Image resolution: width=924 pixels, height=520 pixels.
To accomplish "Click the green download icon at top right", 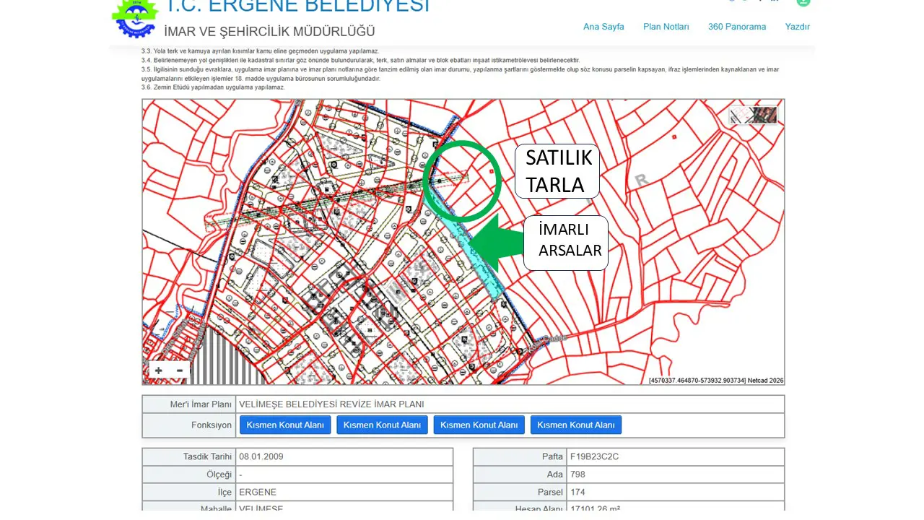I will coord(803,2).
